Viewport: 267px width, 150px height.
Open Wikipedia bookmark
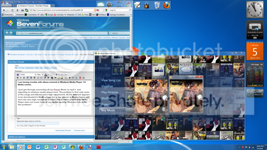[x=69, y=15]
